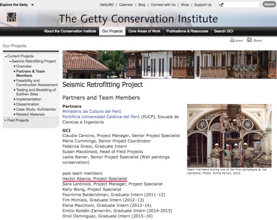Image resolution: width=277 pixels, height=220 pixels.
Task: Click Elena Macchioni, Graduate Intern line
Action: [x=107, y=205]
